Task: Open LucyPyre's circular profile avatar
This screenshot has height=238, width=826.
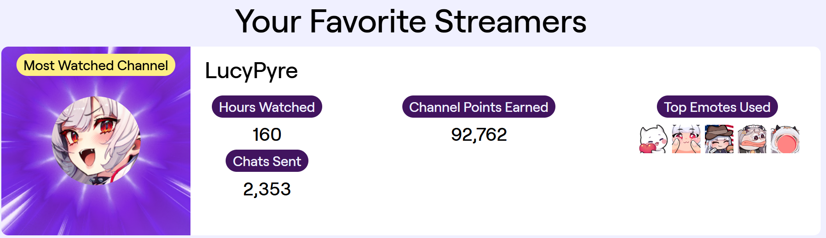Action: coord(96,140)
